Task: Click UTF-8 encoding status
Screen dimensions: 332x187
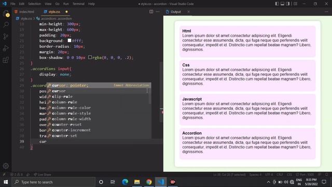Action: point(269,175)
